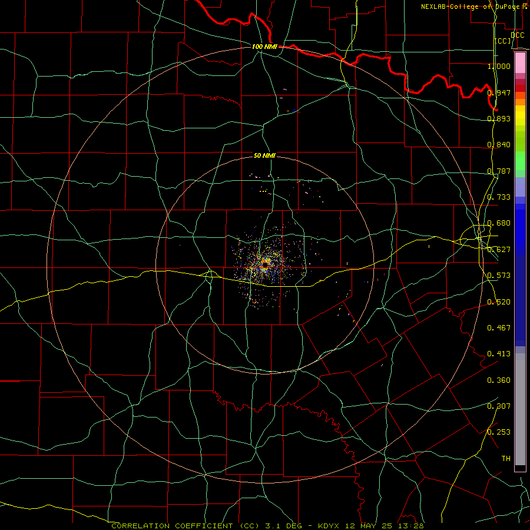Viewport: 530px width, 530px height.
Task: Click the 100 NMI range ring label
Action: click(264, 47)
